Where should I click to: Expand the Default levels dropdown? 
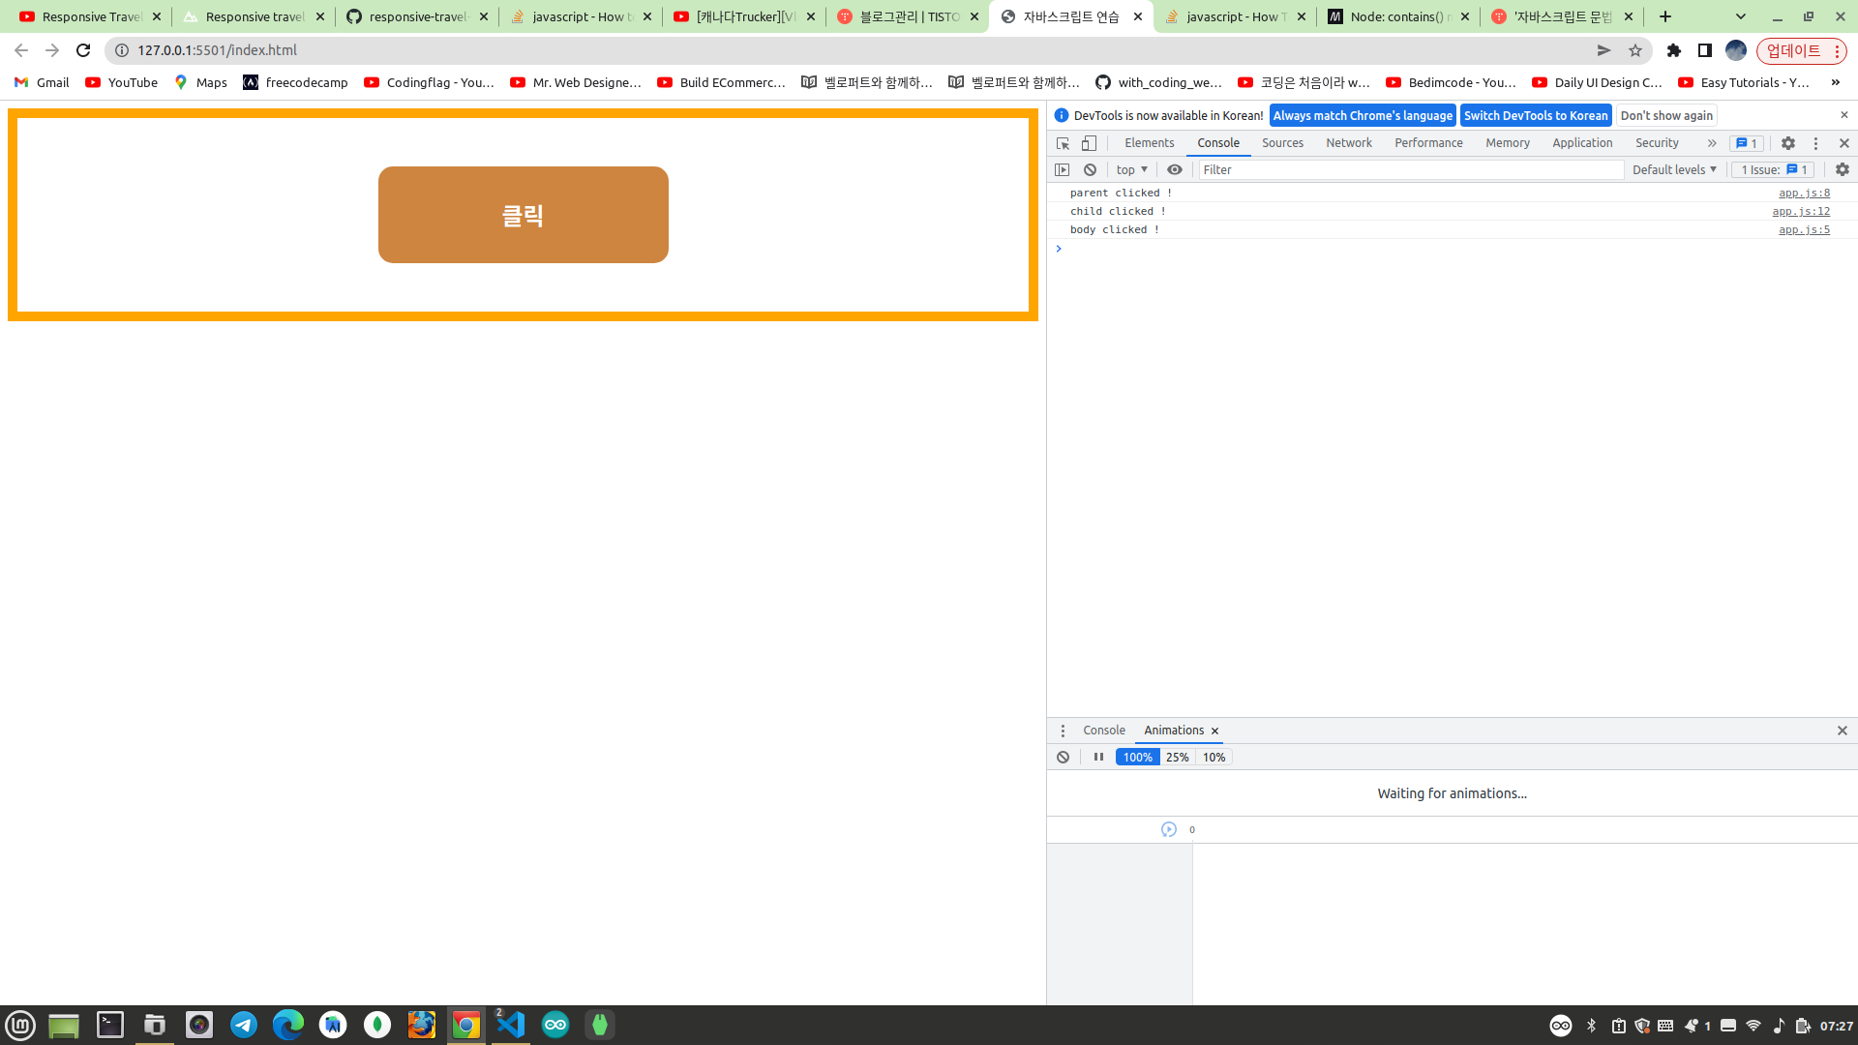tap(1673, 169)
